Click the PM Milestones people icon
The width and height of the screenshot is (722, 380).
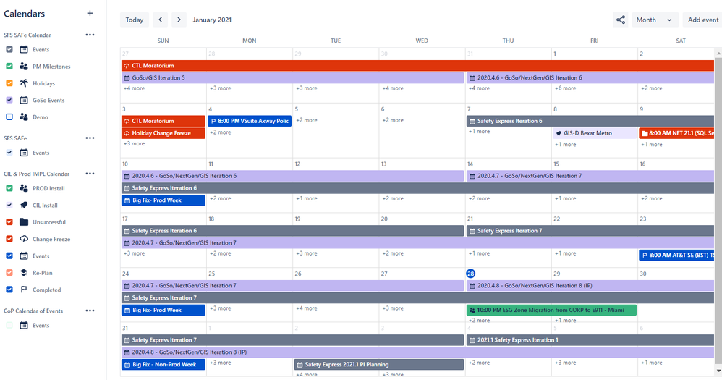pyautogui.click(x=24, y=67)
